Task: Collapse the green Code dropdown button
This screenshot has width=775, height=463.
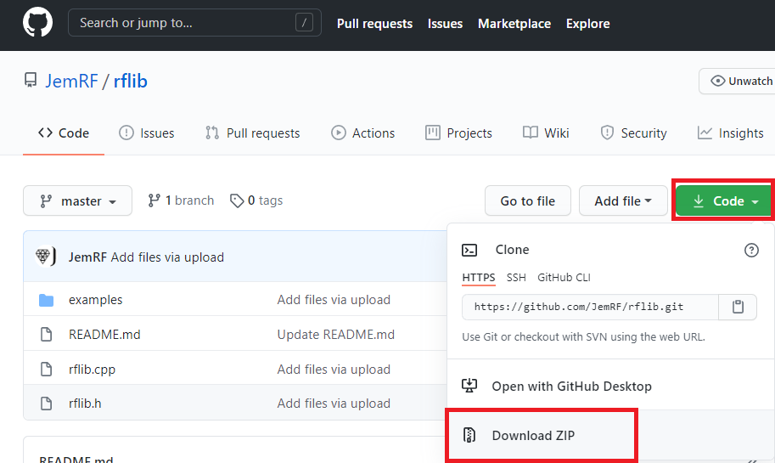Action: (724, 200)
